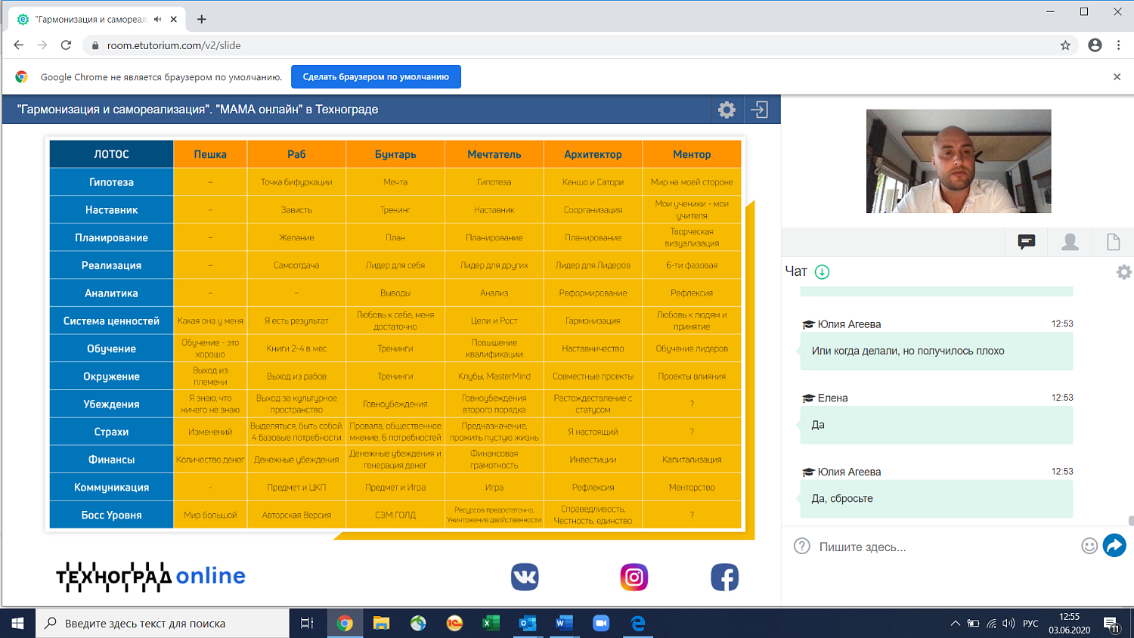Switch to the chat tab icon
1134x638 pixels.
[x=1026, y=242]
